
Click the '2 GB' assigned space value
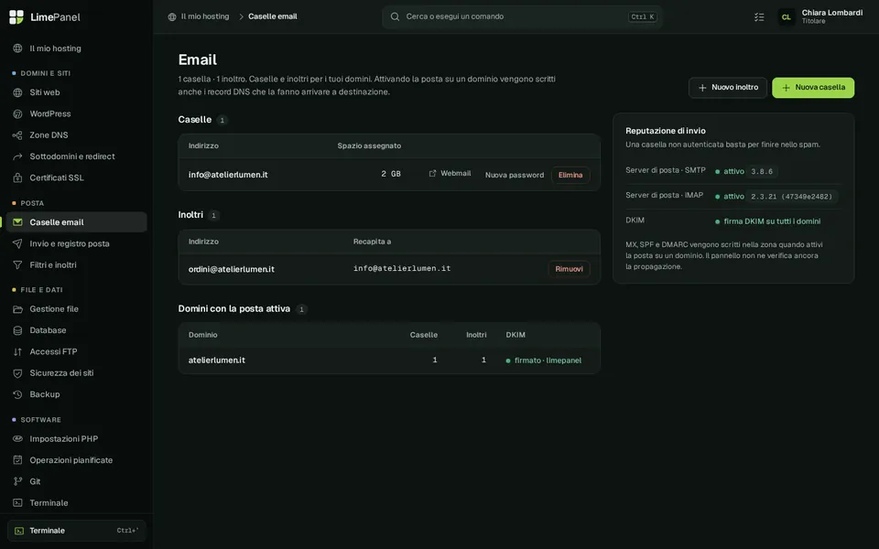click(391, 174)
